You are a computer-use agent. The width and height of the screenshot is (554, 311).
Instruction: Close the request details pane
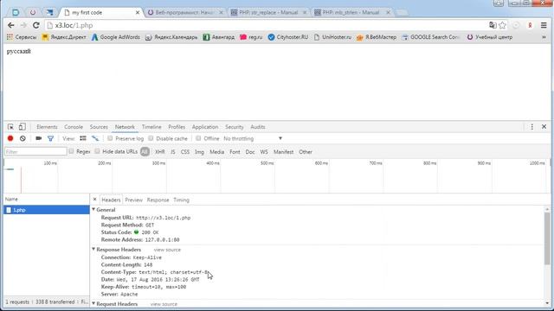(x=94, y=200)
